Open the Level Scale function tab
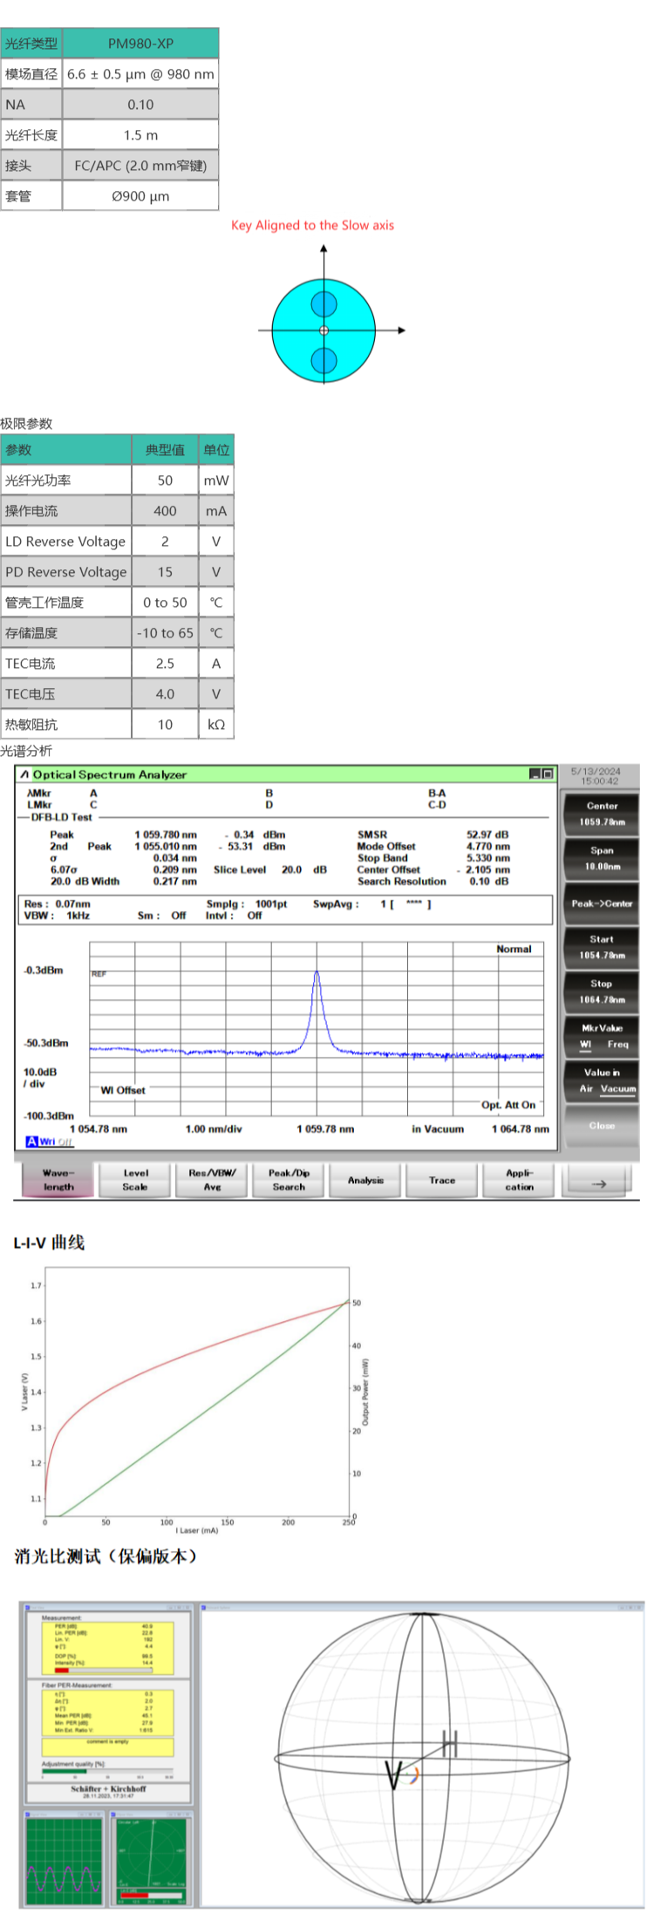 coord(135,1180)
